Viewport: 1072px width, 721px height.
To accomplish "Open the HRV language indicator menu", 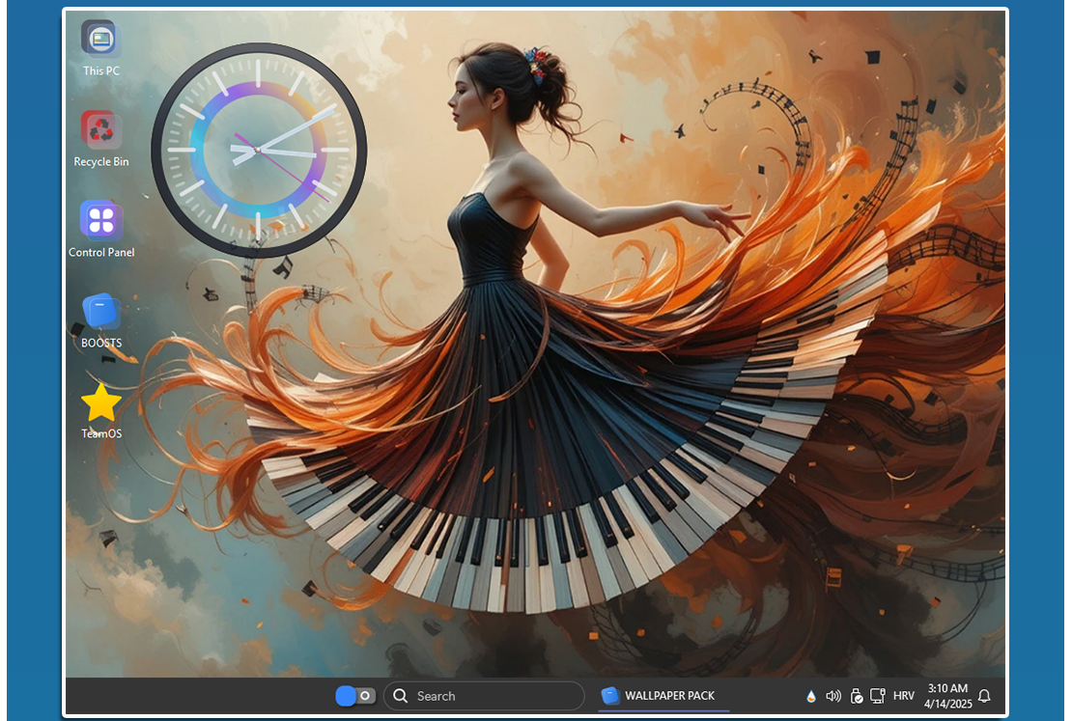I will pyautogui.click(x=904, y=696).
